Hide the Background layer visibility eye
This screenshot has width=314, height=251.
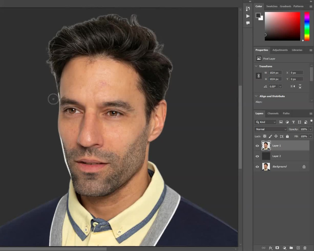click(257, 166)
